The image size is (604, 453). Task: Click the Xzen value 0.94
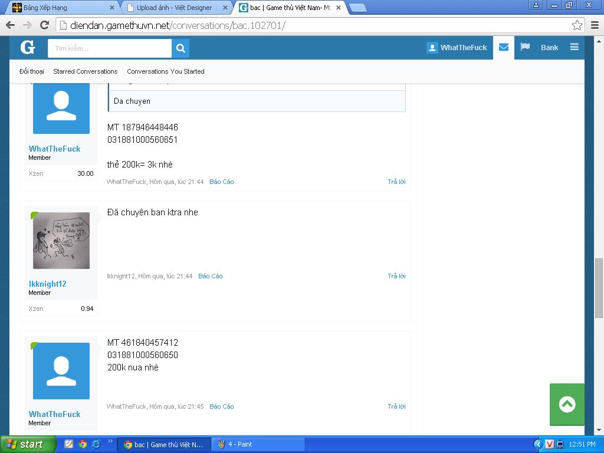pos(87,308)
